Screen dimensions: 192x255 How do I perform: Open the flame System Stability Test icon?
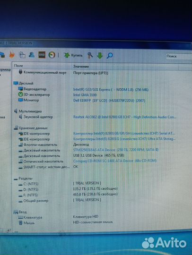pyautogui.click(x=12, y=55)
